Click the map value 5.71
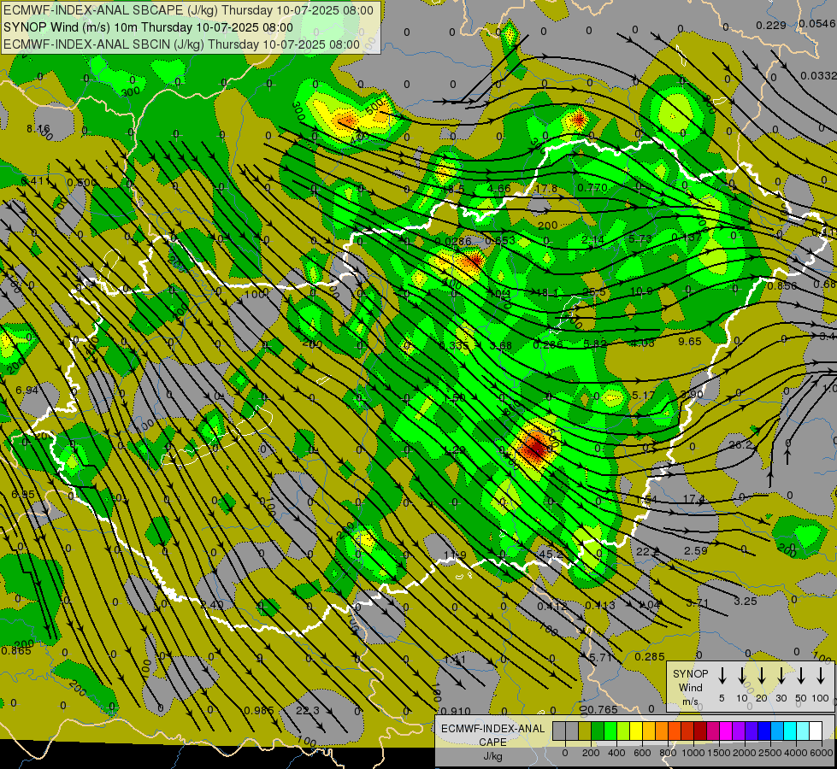The image size is (837, 769). pos(600,657)
